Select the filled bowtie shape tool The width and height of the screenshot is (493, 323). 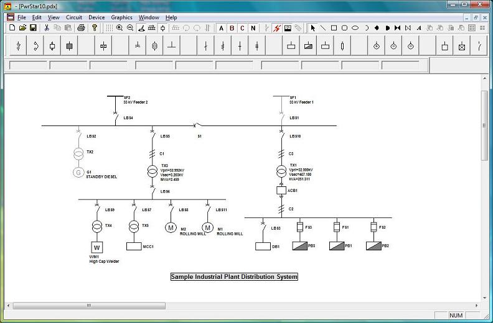[x=398, y=28]
